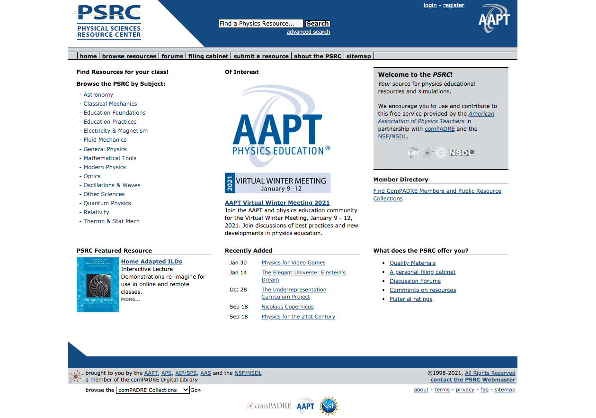Open the browse resources menu item
Image resolution: width=596 pixels, height=418 pixels.
129,56
